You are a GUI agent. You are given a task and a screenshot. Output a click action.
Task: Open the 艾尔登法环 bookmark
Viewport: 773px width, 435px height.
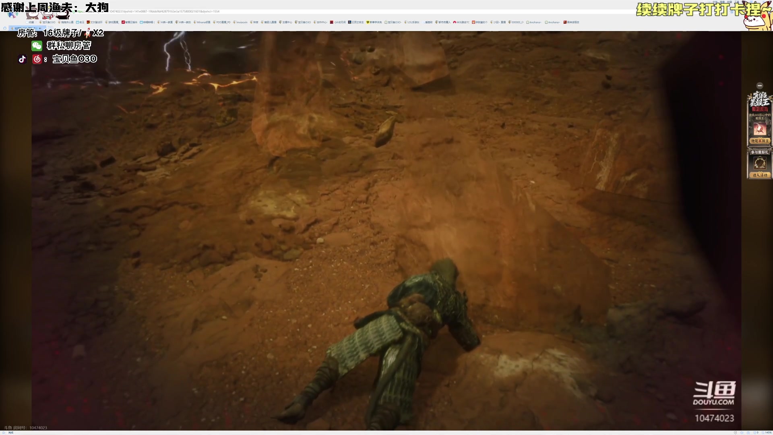coord(95,22)
